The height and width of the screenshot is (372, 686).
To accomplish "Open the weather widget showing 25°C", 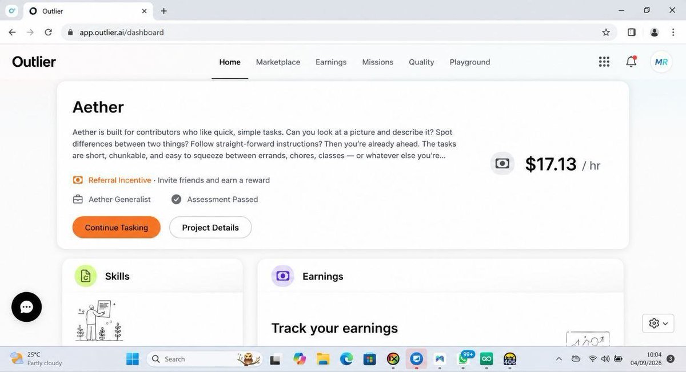I will pos(37,359).
